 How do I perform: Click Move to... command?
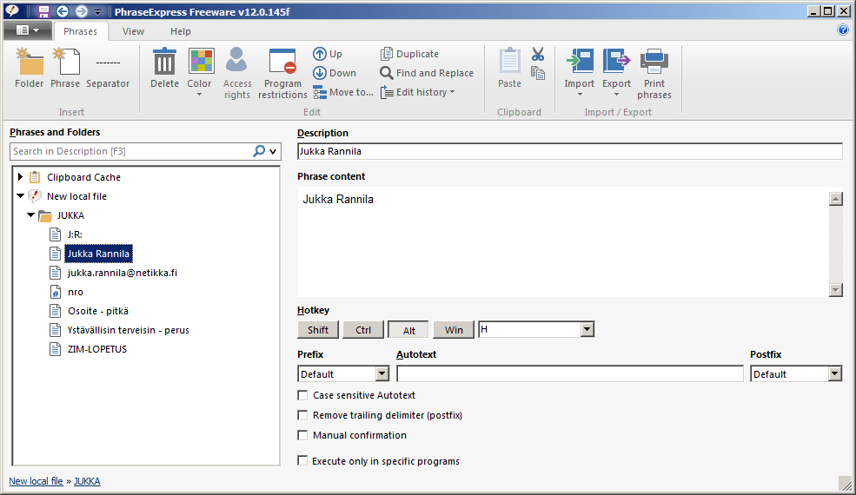(343, 92)
